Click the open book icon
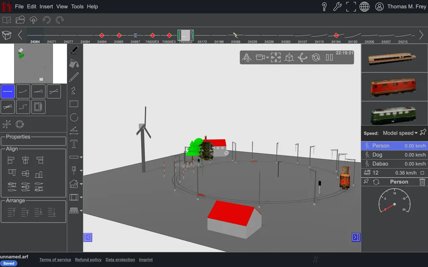 click(x=7, y=20)
